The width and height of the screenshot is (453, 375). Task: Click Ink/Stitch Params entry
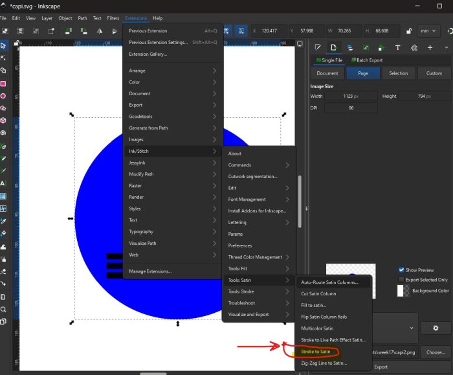(259, 234)
